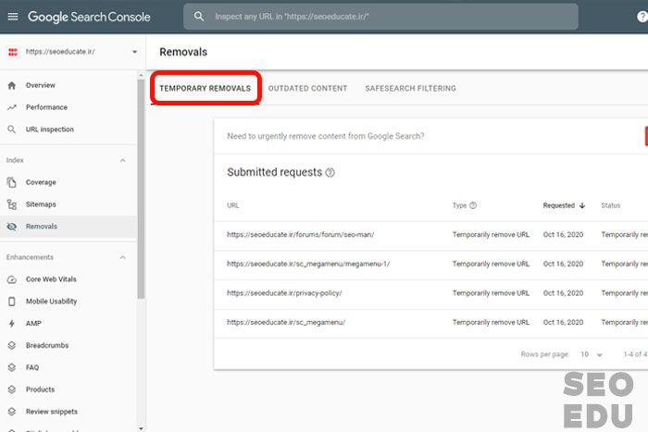Screen dimensions: 648x432
Task: Click the Coverage pages icon
Action: (x=12, y=182)
